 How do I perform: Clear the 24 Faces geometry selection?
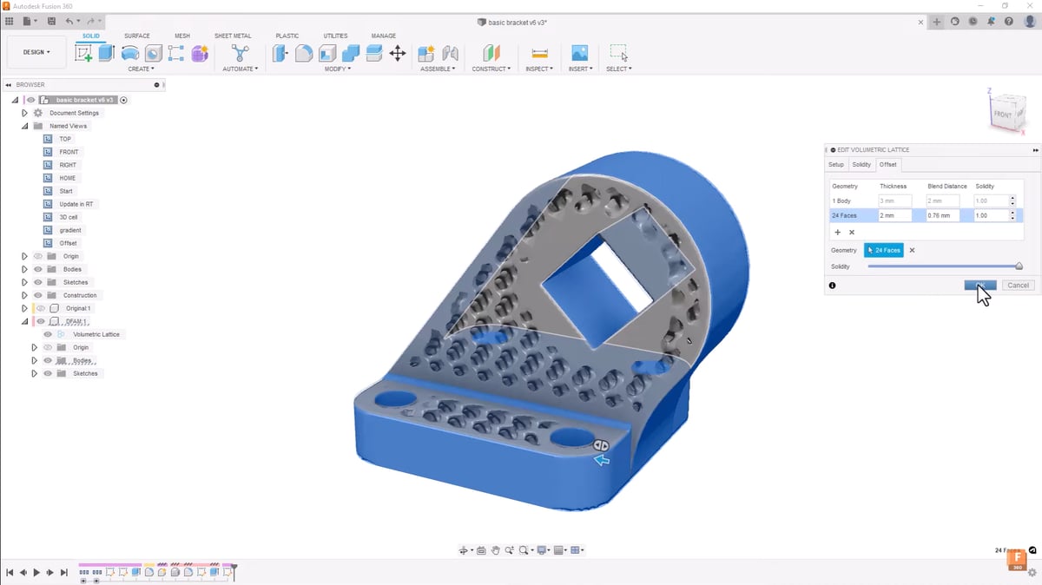(912, 250)
